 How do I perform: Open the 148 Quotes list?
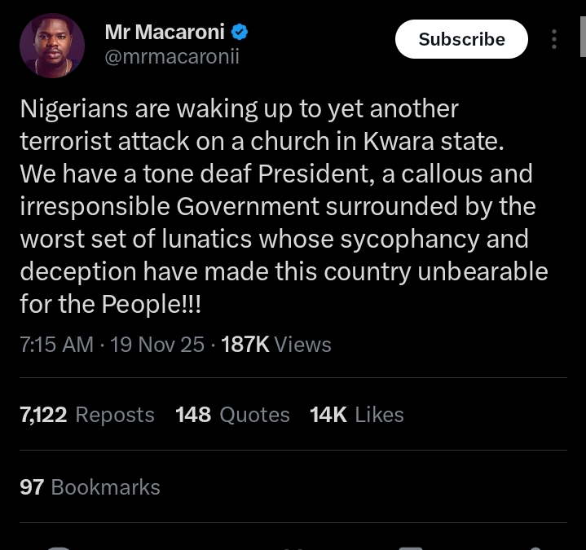point(232,415)
